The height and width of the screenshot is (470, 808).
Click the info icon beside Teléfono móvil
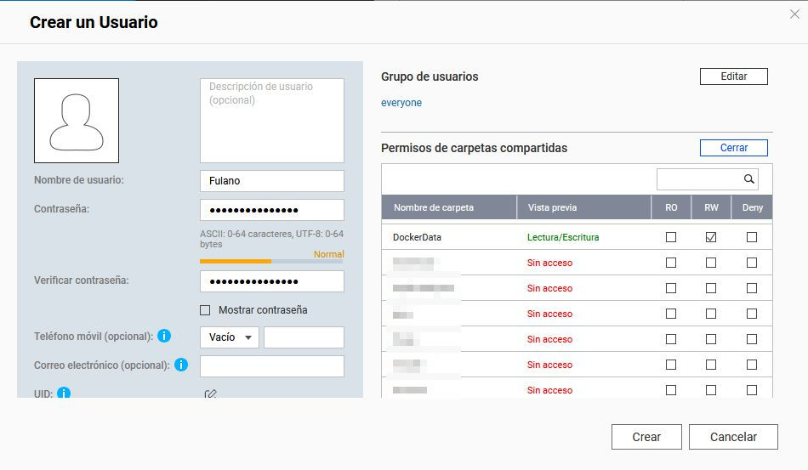pos(164,337)
